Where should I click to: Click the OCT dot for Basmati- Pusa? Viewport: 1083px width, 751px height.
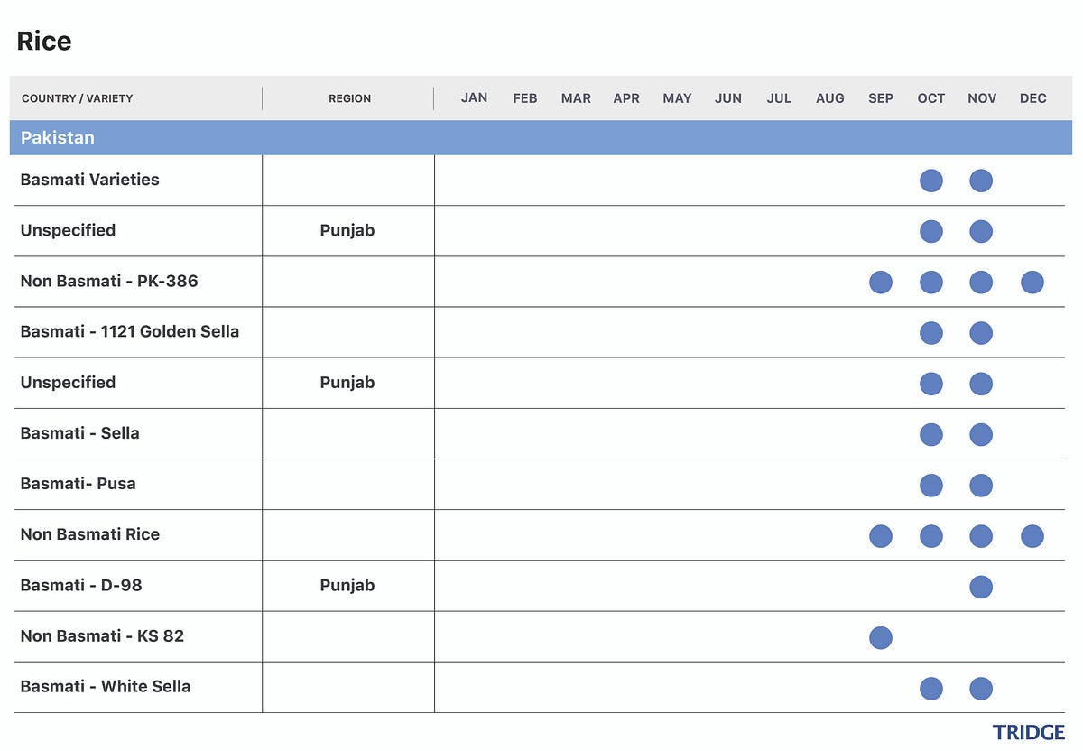(x=930, y=486)
